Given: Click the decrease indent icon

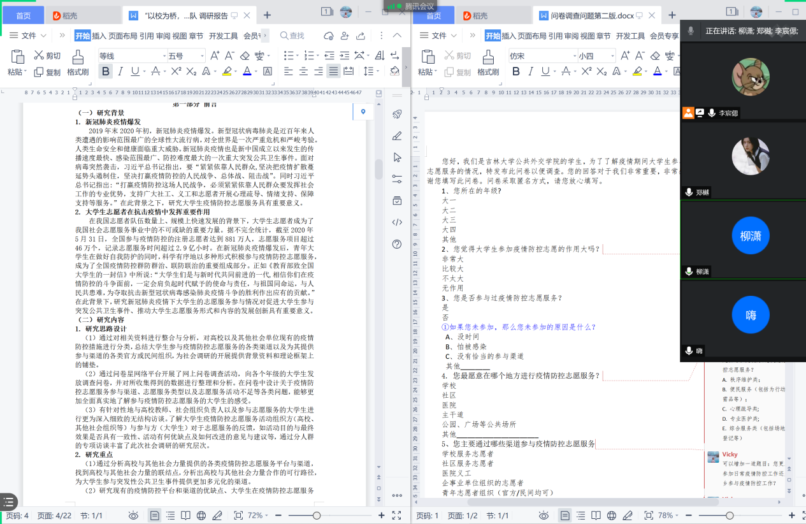Looking at the screenshot, I should 329,55.
